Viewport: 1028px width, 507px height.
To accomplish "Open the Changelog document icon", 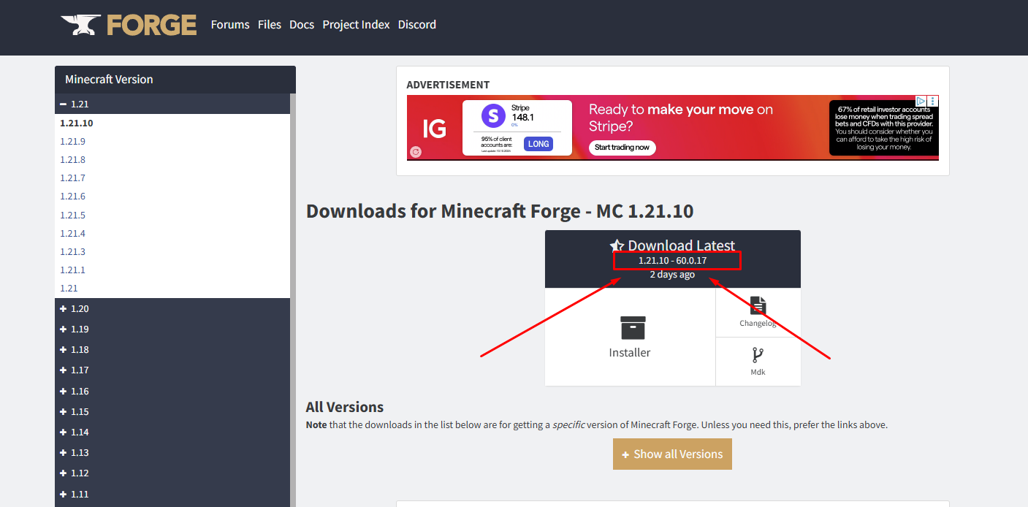I will click(758, 305).
